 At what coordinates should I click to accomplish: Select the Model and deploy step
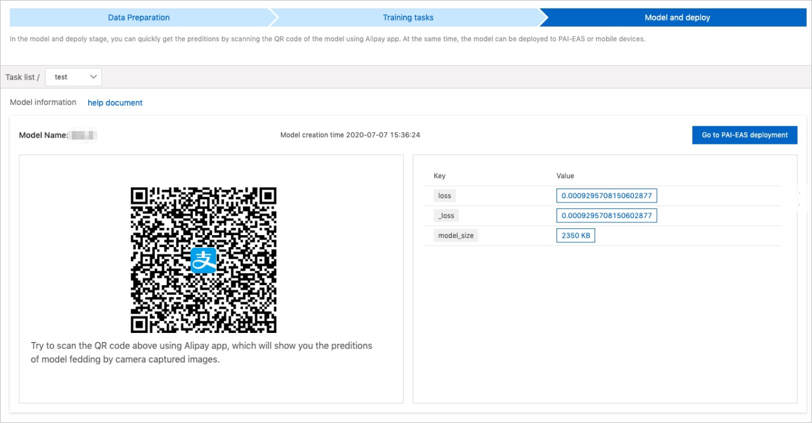(x=677, y=18)
